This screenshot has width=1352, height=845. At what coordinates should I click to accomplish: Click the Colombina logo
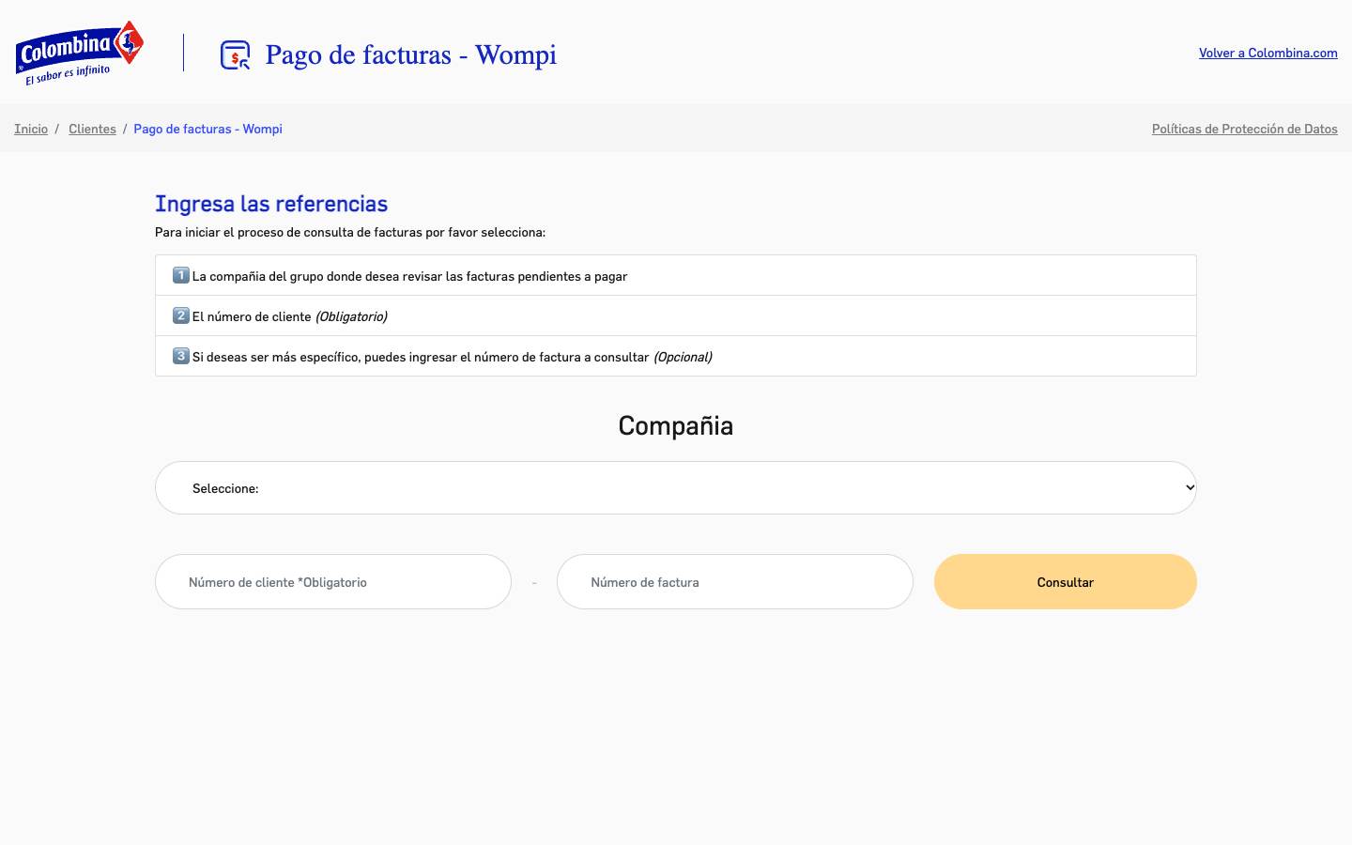pos(80,54)
